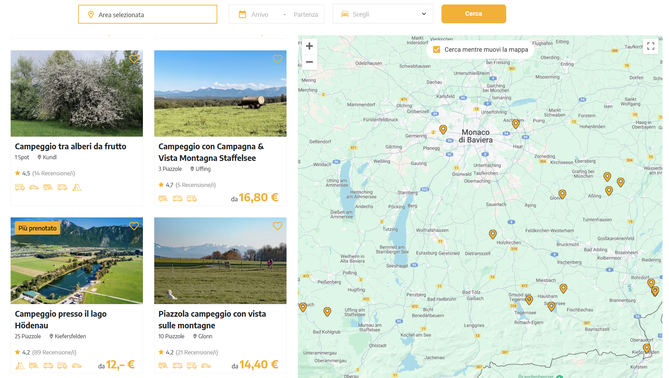
Task: Open the Partenza date field
Action: pyautogui.click(x=305, y=14)
